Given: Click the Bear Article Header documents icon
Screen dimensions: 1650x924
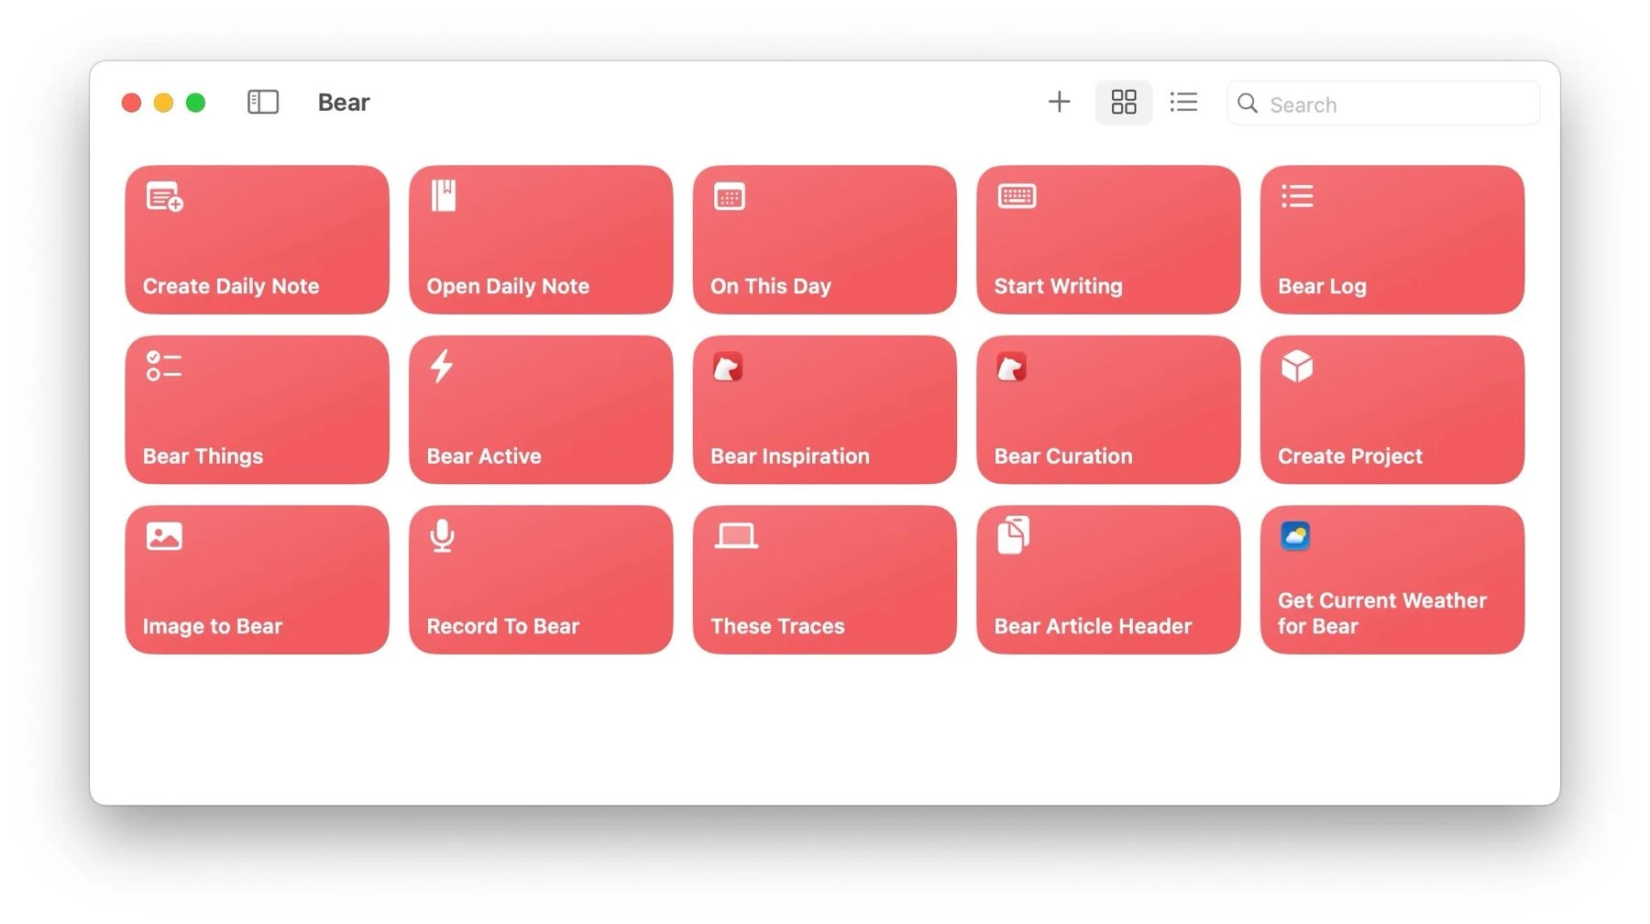Looking at the screenshot, I should [1013, 535].
